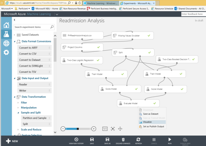The image size is (206, 146).
Task: Choose Visualize from context menu
Action: click(152, 122)
